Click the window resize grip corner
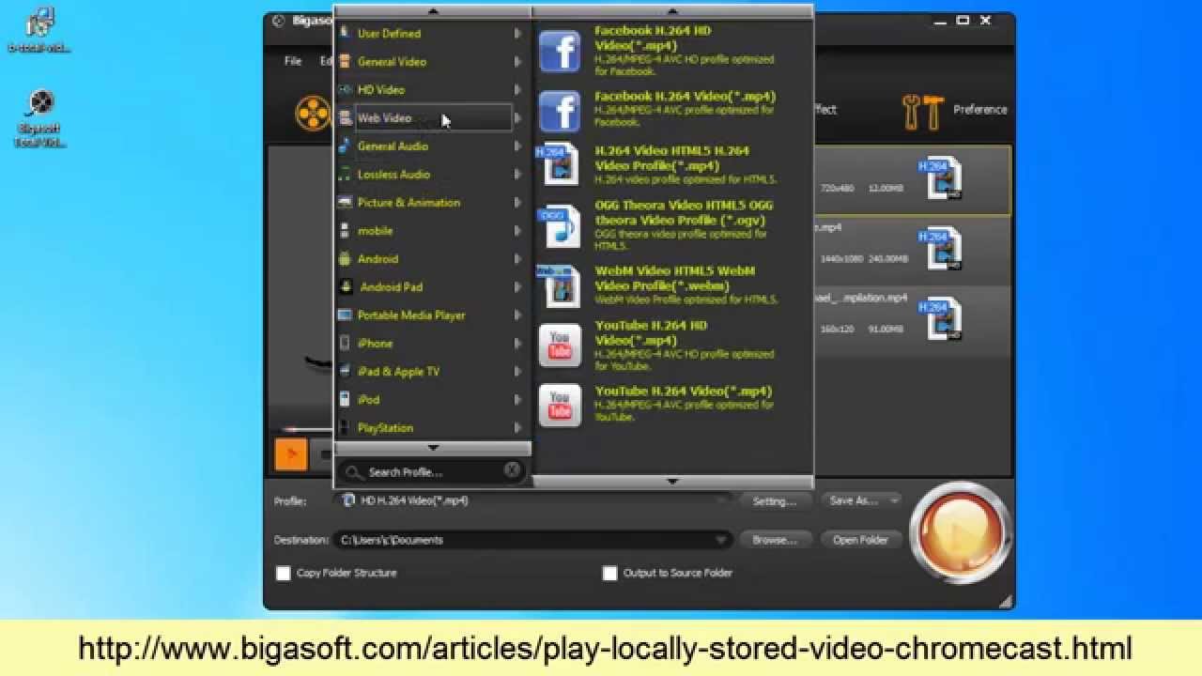Screen dimensions: 1202x676 pos(1005,600)
